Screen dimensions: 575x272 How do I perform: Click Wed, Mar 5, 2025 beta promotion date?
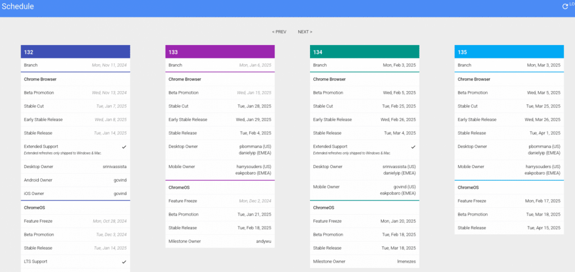544,93
